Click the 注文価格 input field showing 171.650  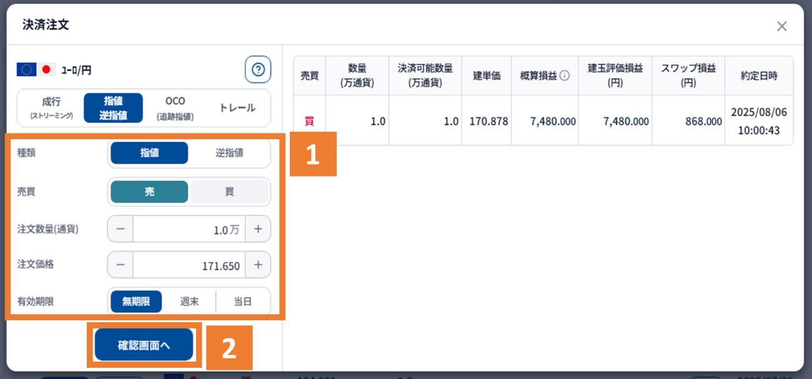click(189, 265)
